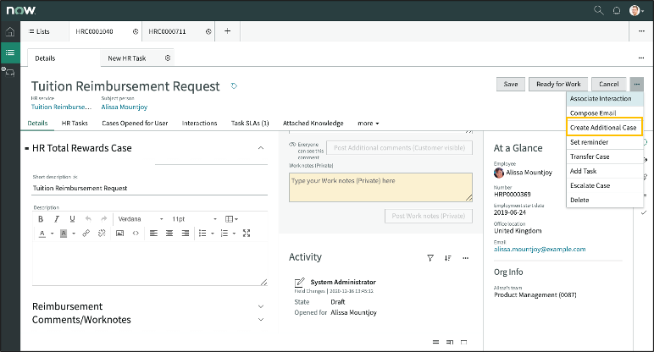The image size is (654, 352).
Task: Select Escalate Case menu item
Action: click(605, 185)
